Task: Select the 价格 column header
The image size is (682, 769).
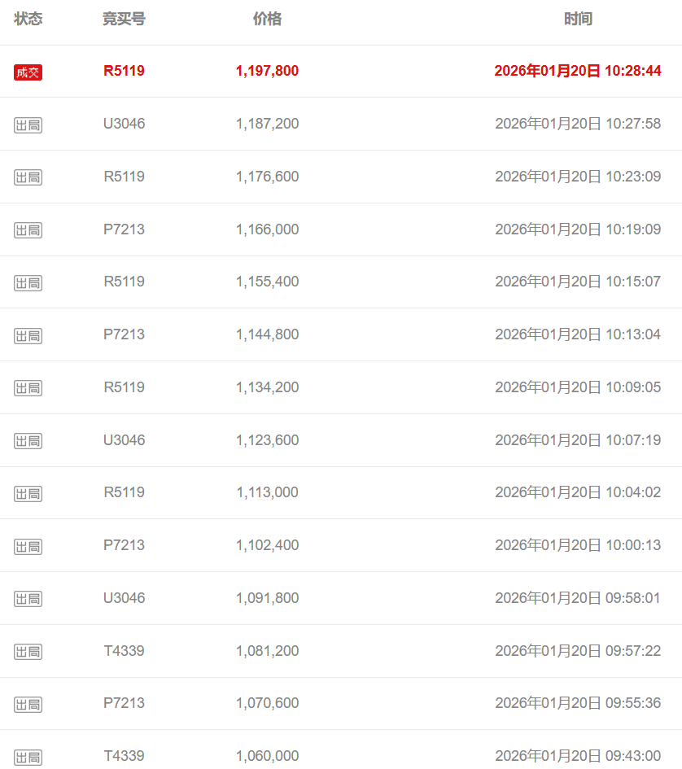Action: [x=267, y=19]
